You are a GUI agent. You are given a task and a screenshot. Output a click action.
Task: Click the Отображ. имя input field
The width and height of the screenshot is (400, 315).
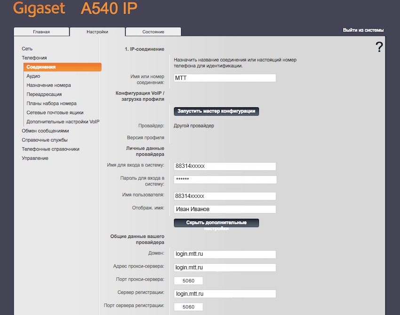(224, 209)
